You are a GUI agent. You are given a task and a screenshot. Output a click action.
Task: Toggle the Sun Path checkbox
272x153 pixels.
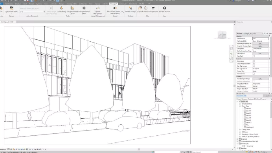pos(254,56)
